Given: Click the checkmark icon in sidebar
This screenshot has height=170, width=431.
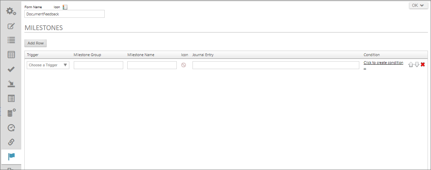Looking at the screenshot, I should click(11, 69).
